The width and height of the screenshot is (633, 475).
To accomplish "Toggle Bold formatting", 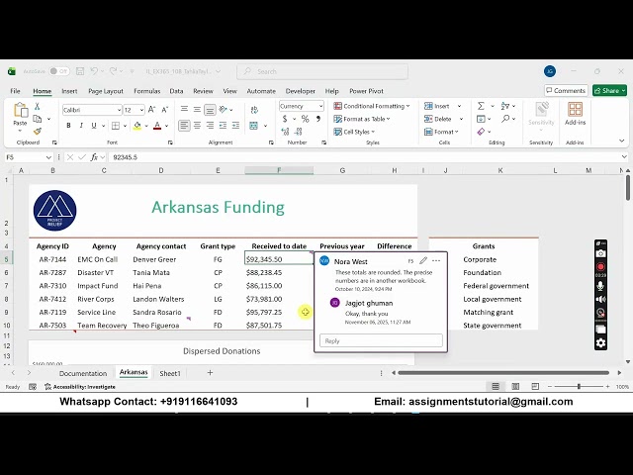I will click(x=68, y=126).
